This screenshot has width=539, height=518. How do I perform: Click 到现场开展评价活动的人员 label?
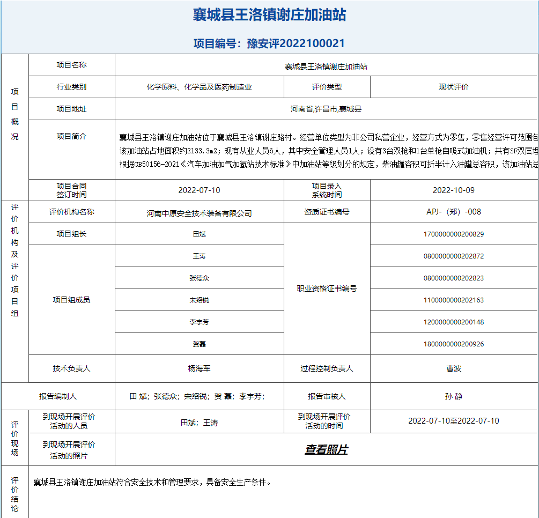pos(69,421)
